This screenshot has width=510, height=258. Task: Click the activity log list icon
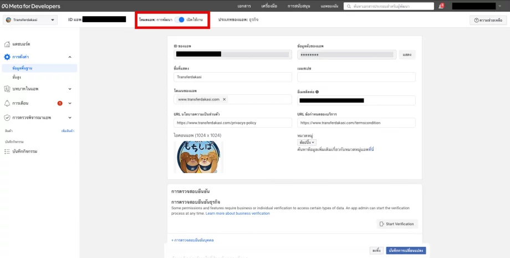click(x=7, y=151)
